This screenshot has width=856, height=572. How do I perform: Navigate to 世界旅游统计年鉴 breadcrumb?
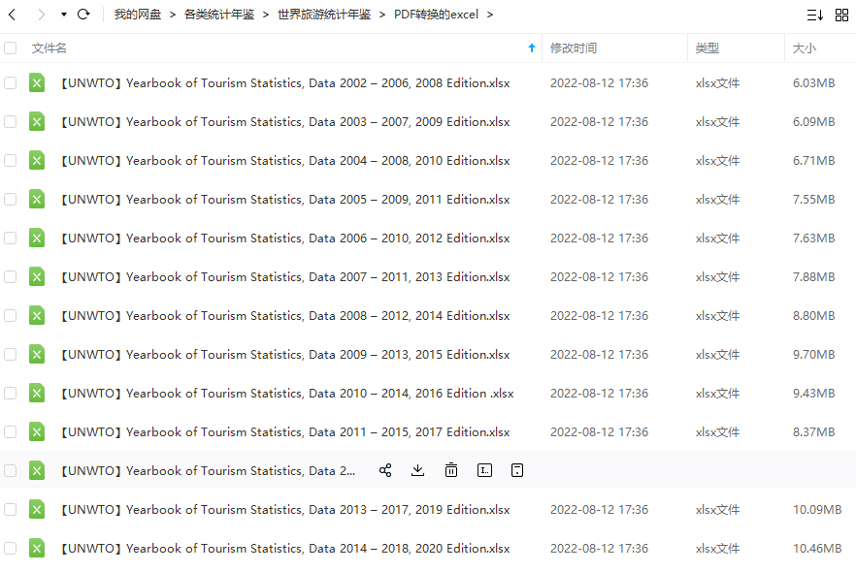[324, 15]
